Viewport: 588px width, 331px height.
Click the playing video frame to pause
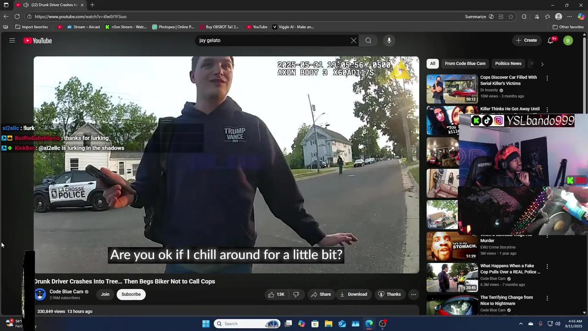pos(226,165)
